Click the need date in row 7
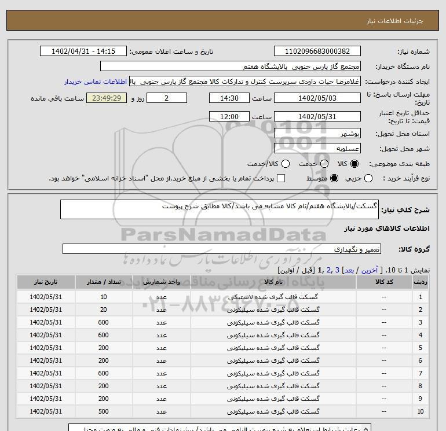 click(x=46, y=373)
